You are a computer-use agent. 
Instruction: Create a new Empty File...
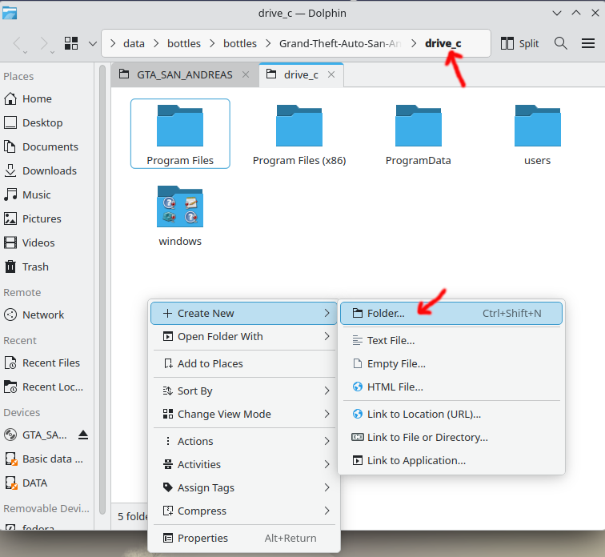[451, 363]
